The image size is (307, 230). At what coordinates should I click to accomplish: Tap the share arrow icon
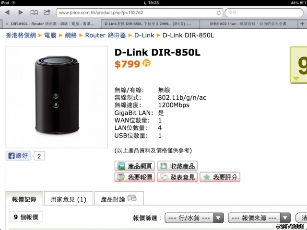pyautogui.click(x=47, y=12)
